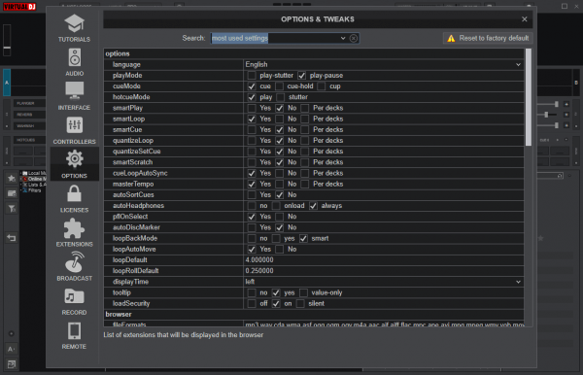The image size is (583, 375).
Task: Select the loopAutoMove setting name
Action: (134, 250)
